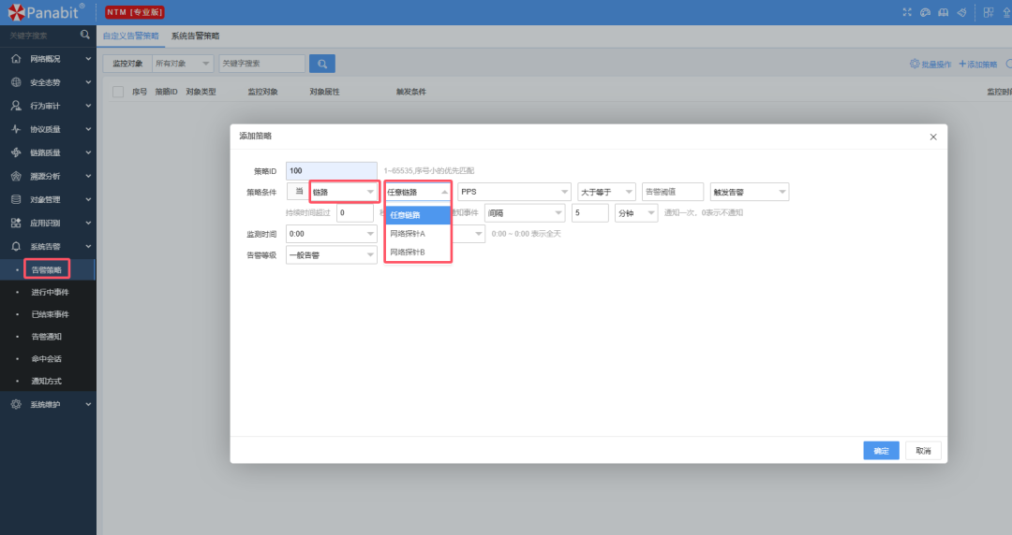
Task: Open 进行中事件 in sidebar
Action: point(51,292)
